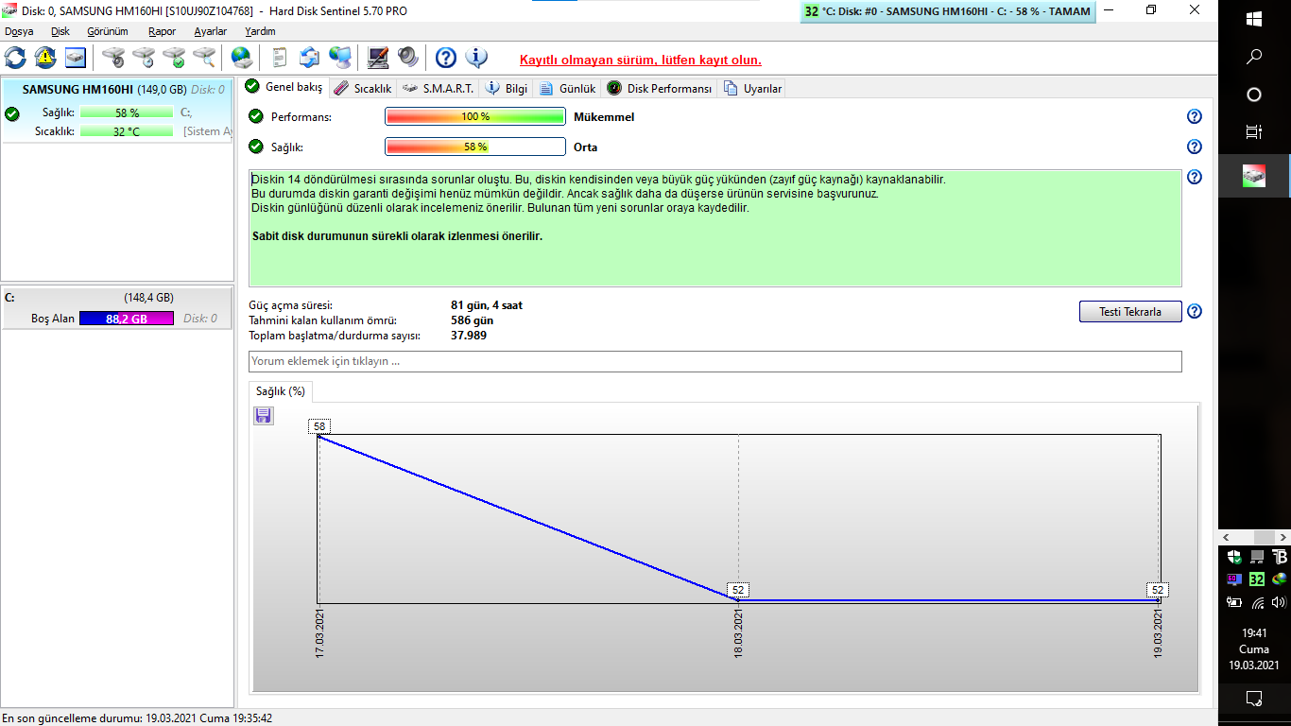Click the Wi-Fi icon in the system tray

pos(1257,602)
